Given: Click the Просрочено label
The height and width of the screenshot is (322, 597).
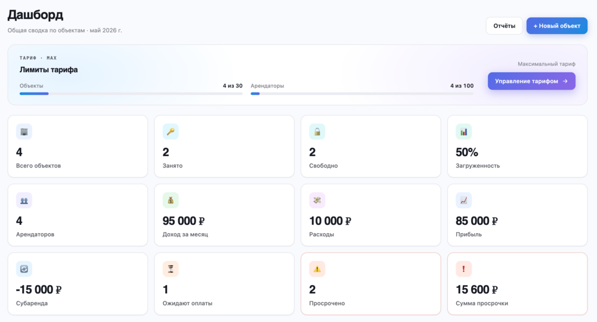Looking at the screenshot, I should (327, 304).
